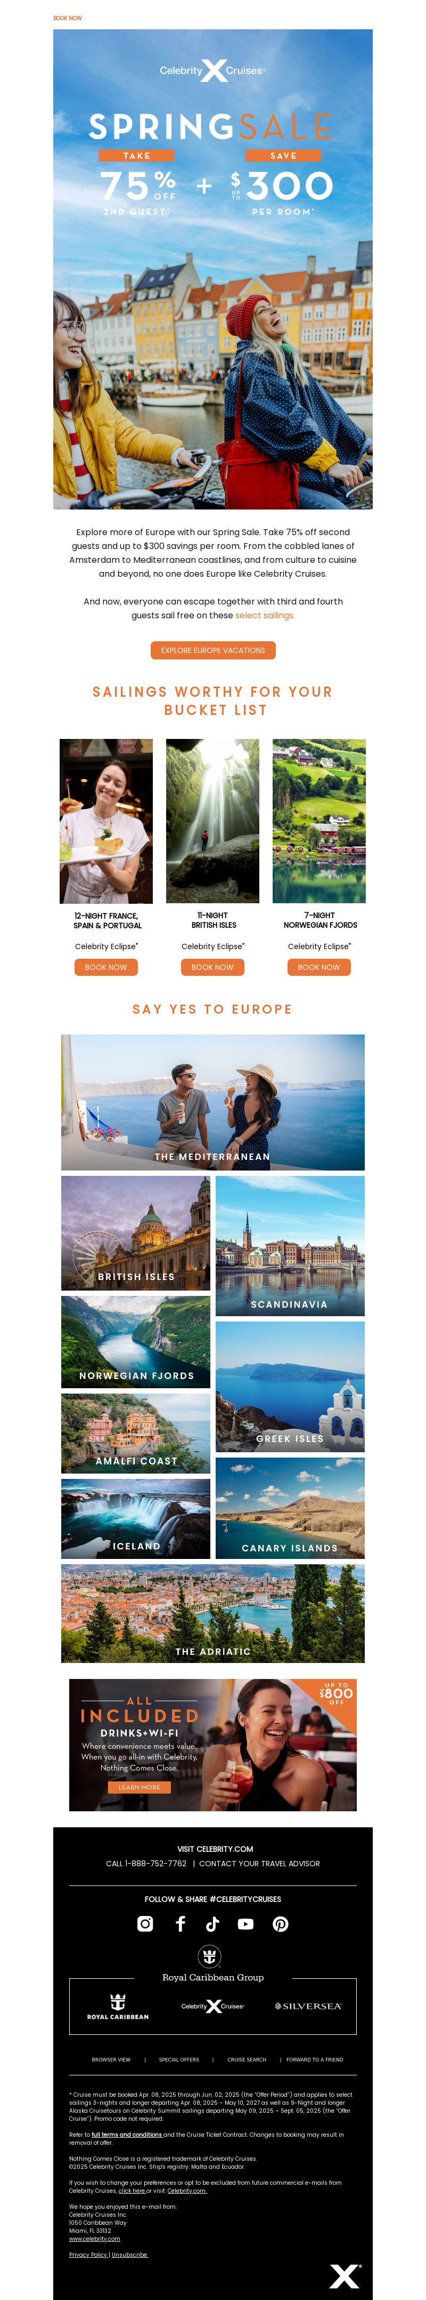Click the Book Now link at top
This screenshot has height=2300, width=426.
(x=68, y=18)
